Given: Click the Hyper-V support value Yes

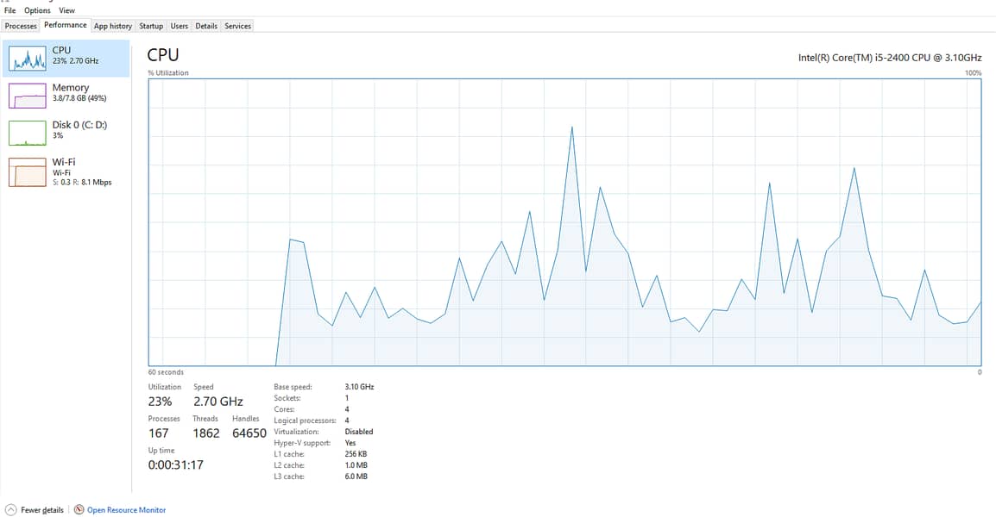Looking at the screenshot, I should tap(350, 443).
